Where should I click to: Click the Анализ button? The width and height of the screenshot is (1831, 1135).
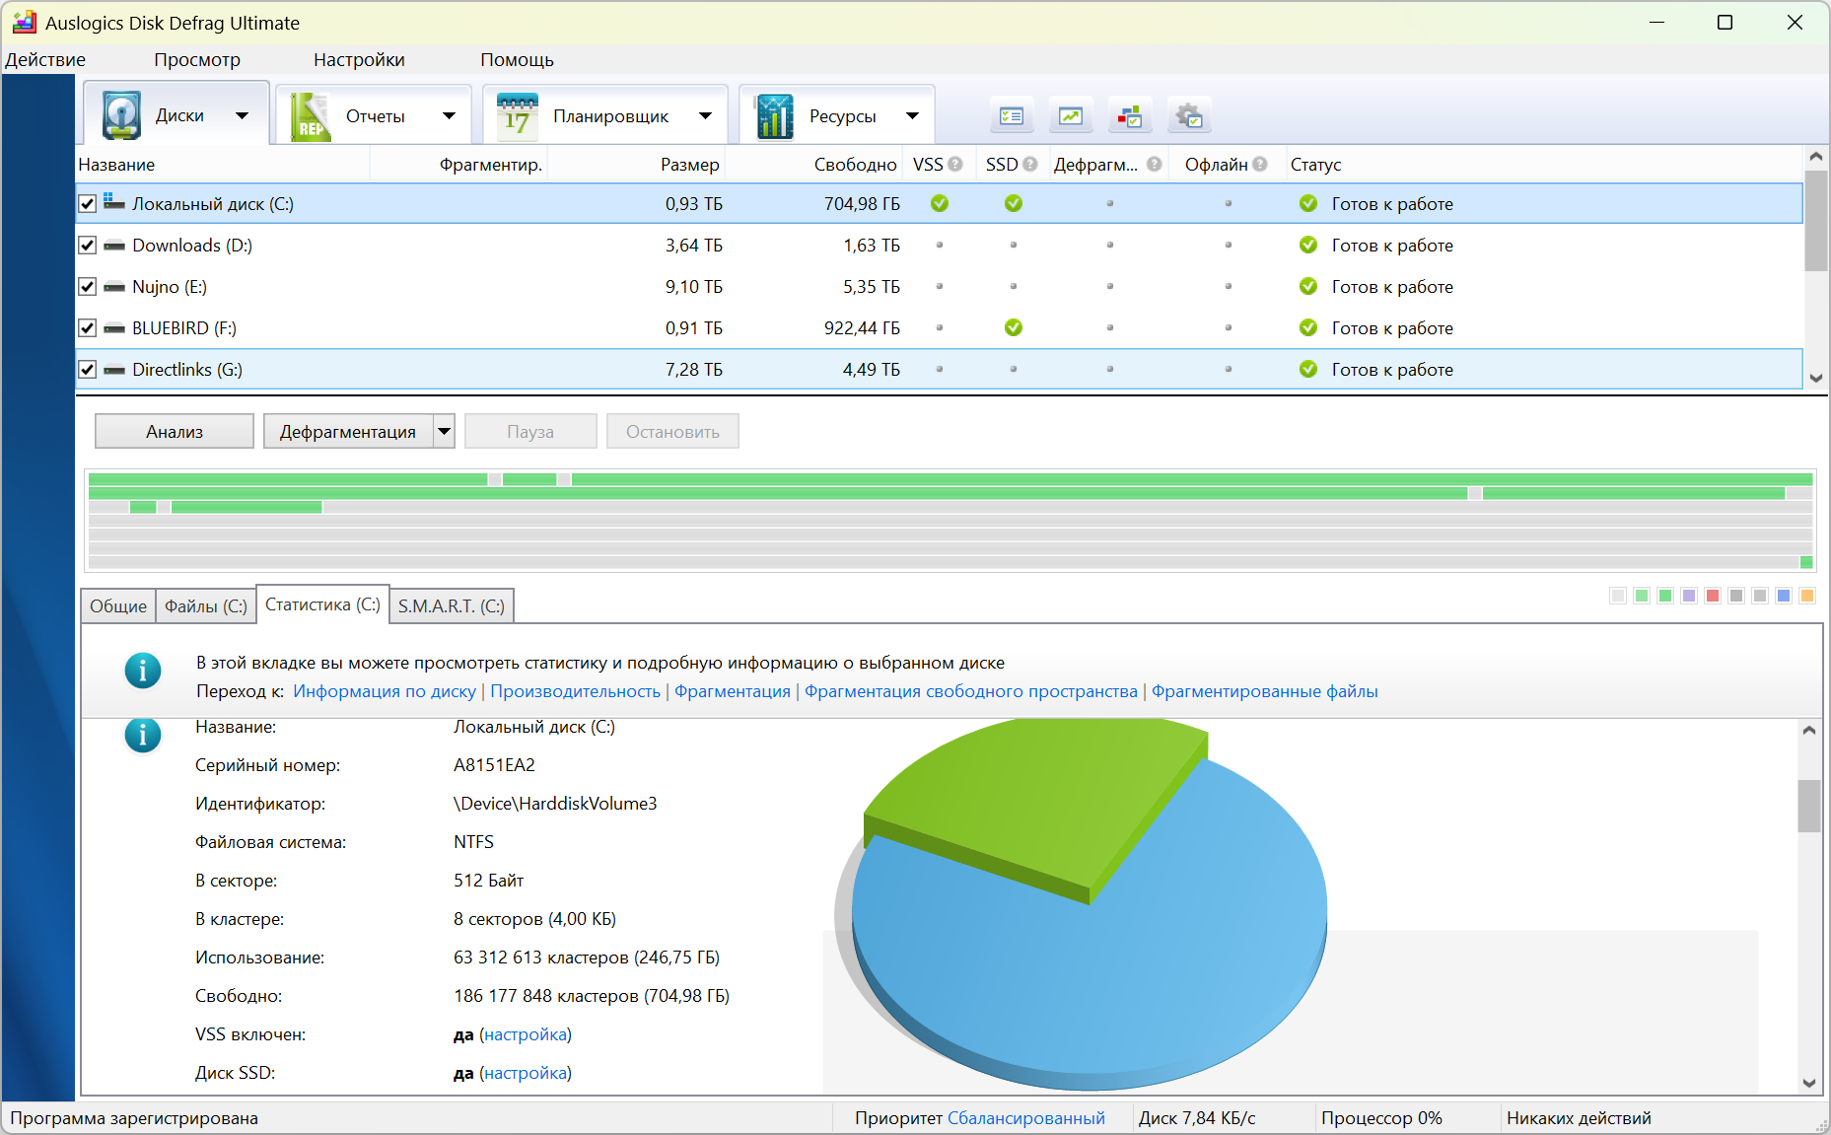pyautogui.click(x=175, y=431)
